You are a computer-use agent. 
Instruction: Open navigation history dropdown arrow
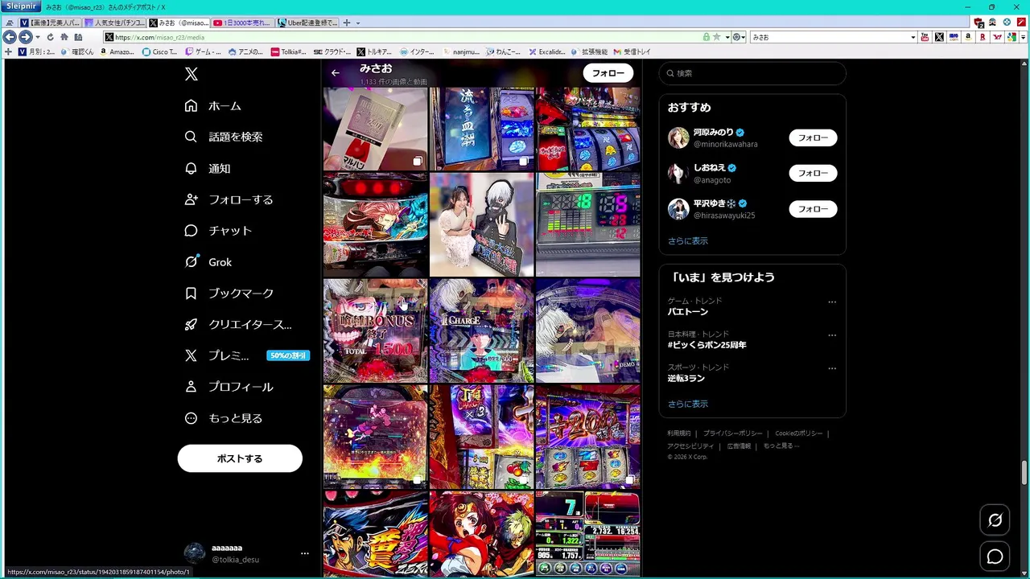pos(37,37)
